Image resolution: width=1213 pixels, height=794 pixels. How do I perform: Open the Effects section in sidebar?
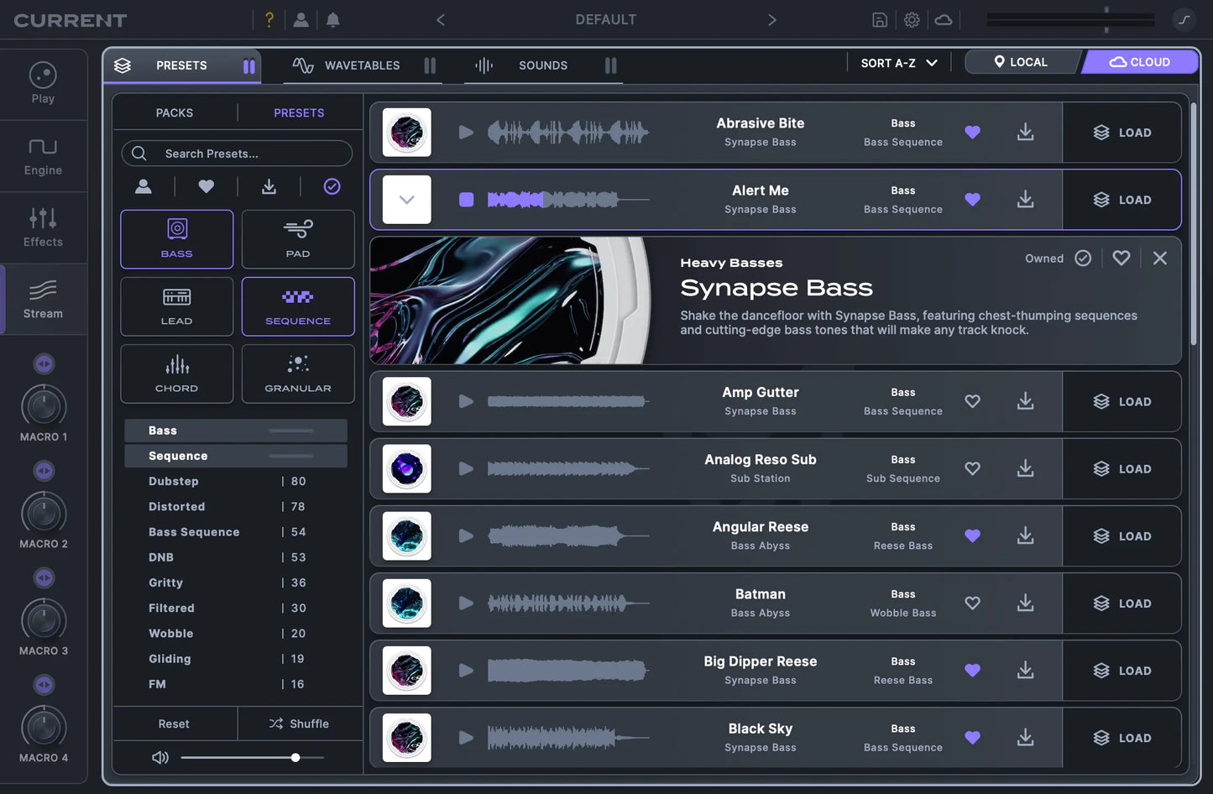coord(43,227)
